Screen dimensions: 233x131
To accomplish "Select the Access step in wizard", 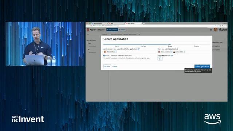I will (170, 46).
